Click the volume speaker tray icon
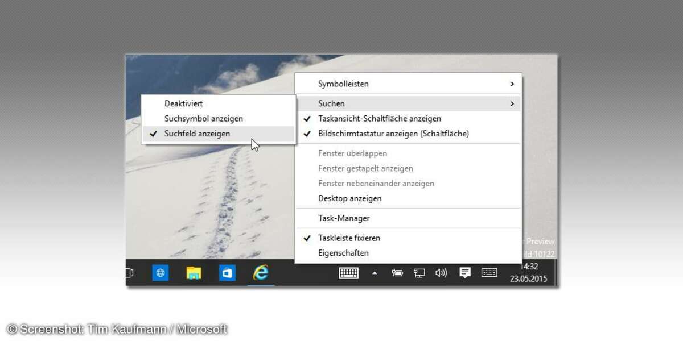This screenshot has height=341, width=683. click(441, 273)
